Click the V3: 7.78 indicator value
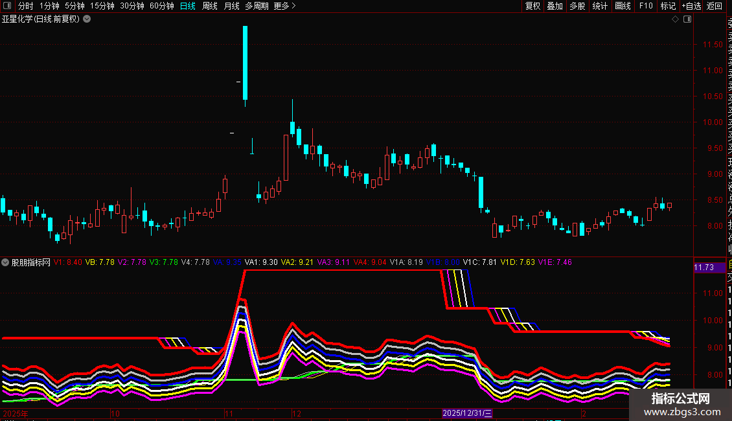The image size is (732, 421). point(164,262)
